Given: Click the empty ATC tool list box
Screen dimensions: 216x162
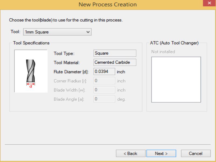Looking at the screenshot, I should [176, 79].
